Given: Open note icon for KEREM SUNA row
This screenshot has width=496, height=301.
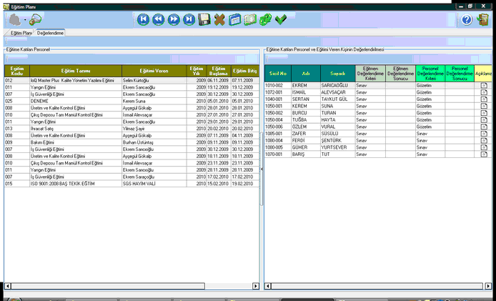Looking at the screenshot, I should [484, 106].
